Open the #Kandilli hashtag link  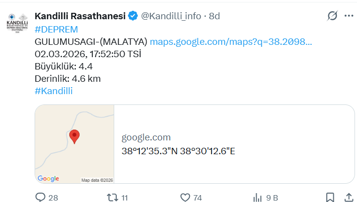coord(54,91)
